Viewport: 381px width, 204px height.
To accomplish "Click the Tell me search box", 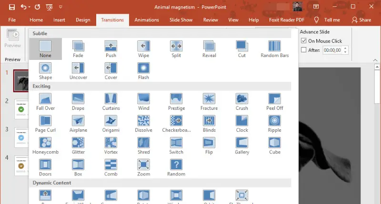I will click(x=327, y=20).
